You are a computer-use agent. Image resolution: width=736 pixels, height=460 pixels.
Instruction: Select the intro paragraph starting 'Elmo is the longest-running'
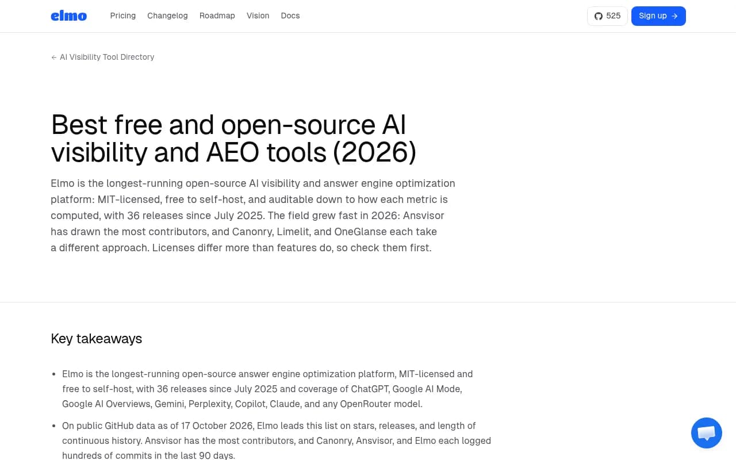click(253, 216)
